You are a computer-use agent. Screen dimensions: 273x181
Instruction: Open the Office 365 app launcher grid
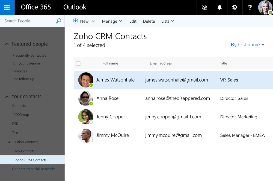7,7
